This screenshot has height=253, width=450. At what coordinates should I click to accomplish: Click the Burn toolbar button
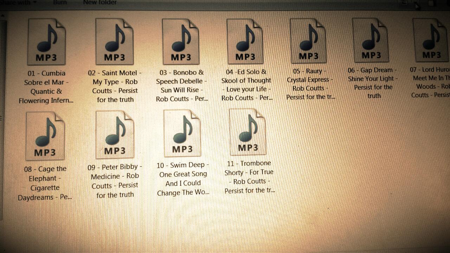(x=60, y=2)
